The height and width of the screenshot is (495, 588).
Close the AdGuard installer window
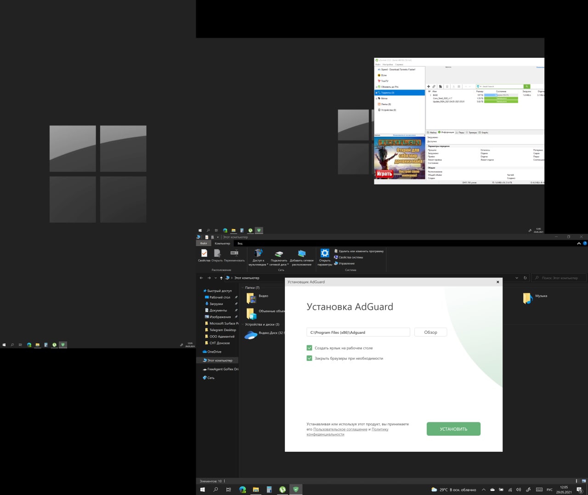point(498,282)
